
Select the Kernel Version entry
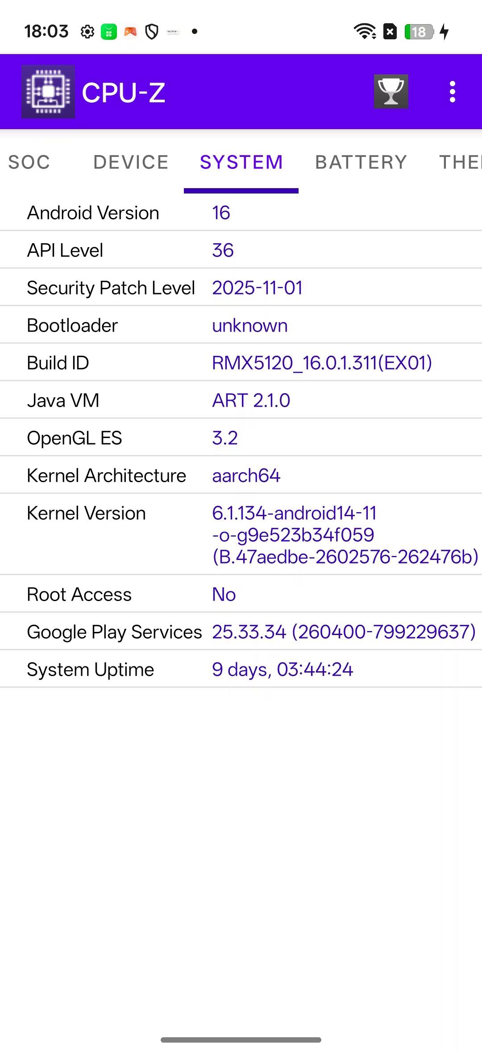(x=241, y=534)
